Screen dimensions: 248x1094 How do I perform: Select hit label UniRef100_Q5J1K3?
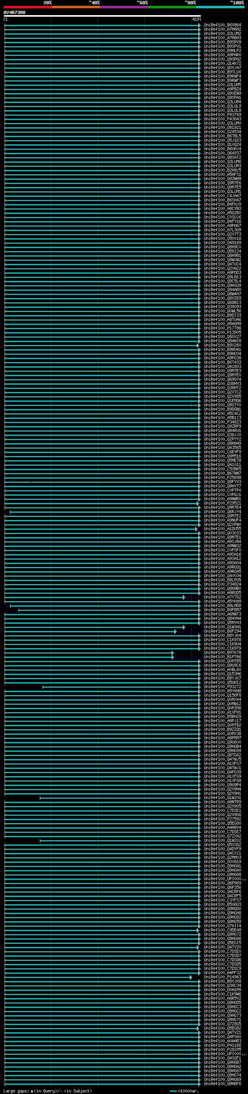pos(222,140)
